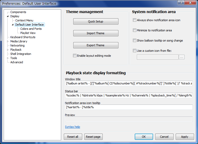Select Playback in the preferences tree
The width and height of the screenshot is (198, 144).
point(16,50)
